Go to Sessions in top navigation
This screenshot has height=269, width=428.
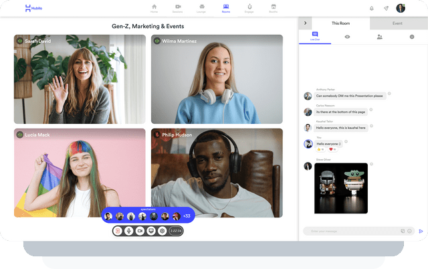click(x=177, y=8)
